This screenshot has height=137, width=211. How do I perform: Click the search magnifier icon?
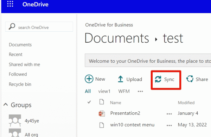tap(12, 26)
